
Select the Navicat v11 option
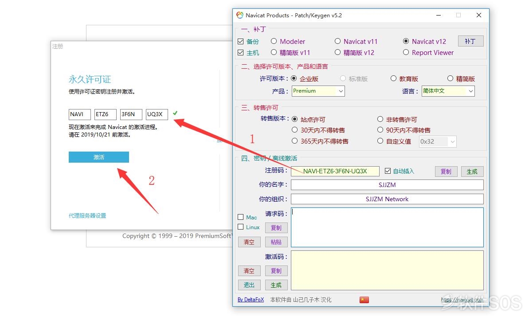pos(337,41)
